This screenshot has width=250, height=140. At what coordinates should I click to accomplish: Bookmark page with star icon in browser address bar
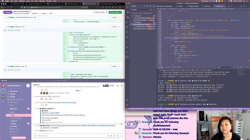click(87, 7)
